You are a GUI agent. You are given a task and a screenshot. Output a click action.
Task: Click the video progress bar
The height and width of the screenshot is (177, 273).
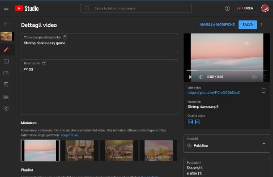[x=227, y=71]
